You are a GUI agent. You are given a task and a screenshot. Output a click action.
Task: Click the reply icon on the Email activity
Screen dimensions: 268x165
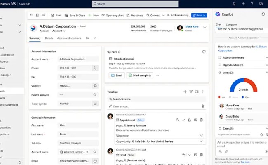coord(183,155)
